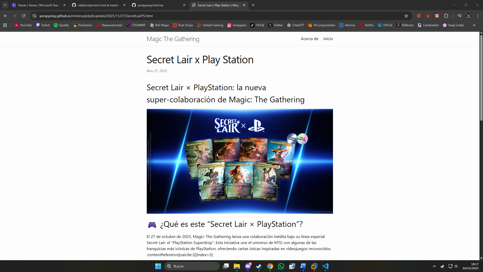Click the Windows taskbar search box

pyautogui.click(x=192, y=266)
